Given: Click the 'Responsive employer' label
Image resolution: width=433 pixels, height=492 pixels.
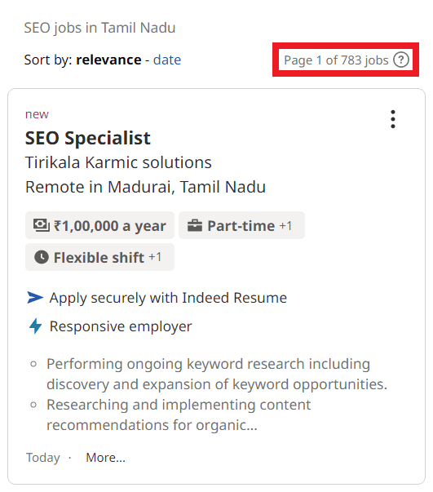Looking at the screenshot, I should point(121,326).
